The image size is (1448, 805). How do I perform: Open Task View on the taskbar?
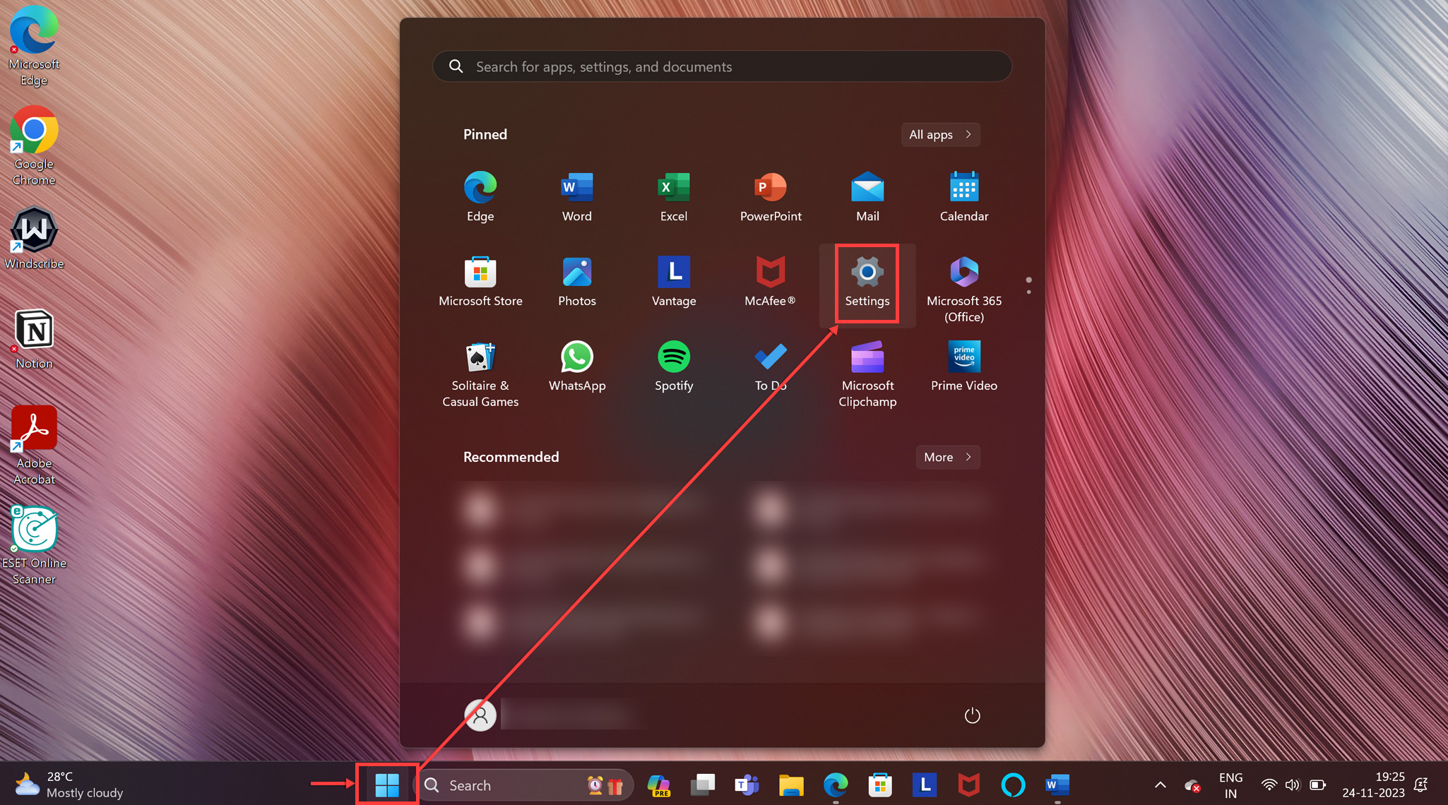pos(703,785)
